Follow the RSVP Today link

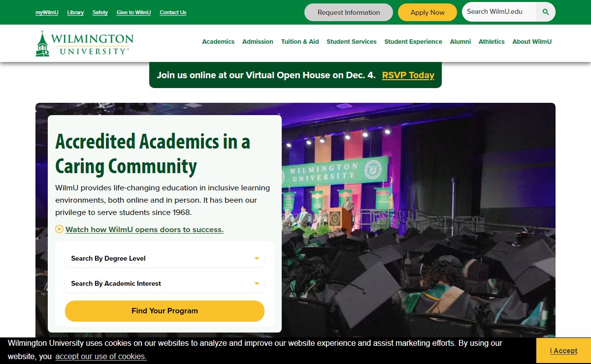point(408,75)
